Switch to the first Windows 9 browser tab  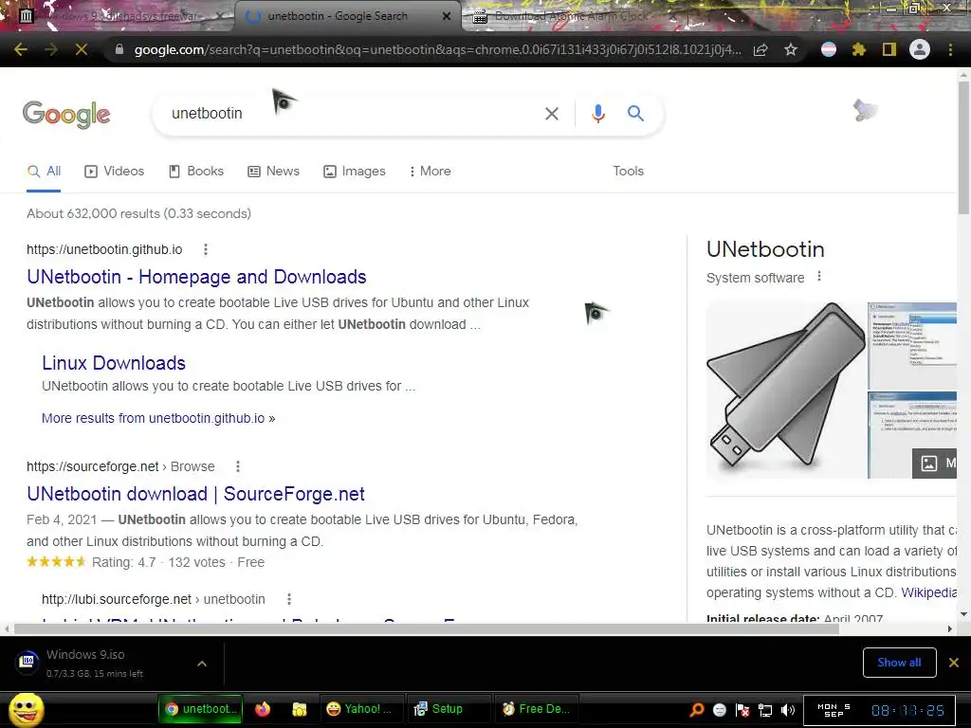(124, 16)
